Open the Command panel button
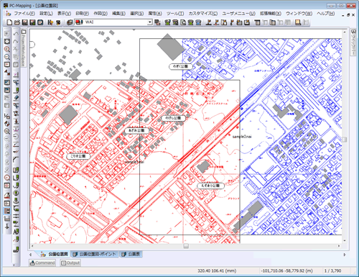 click(42, 263)
